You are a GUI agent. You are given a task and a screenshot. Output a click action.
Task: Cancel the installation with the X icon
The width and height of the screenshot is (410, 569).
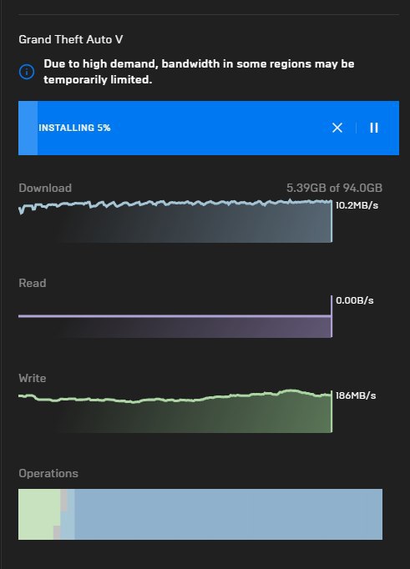337,128
